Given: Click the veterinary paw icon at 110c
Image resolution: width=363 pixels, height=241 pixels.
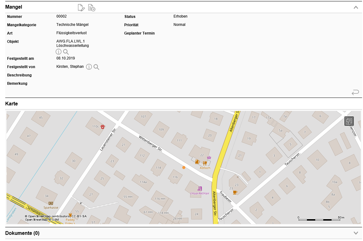Looking at the screenshot, I should pos(103,126).
